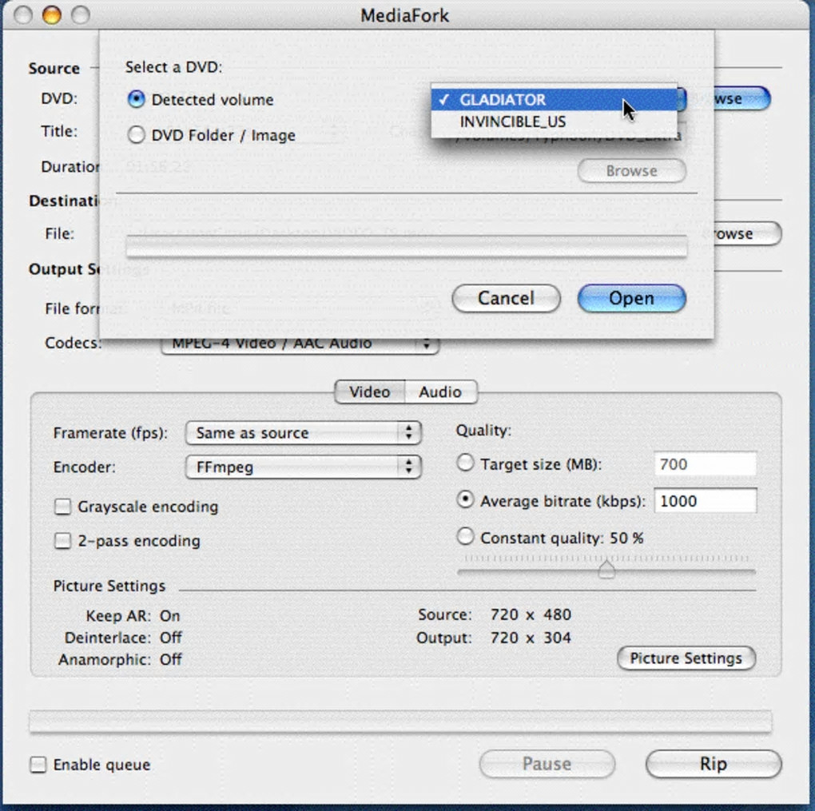Click the Deinterlace: Off text

(x=123, y=638)
